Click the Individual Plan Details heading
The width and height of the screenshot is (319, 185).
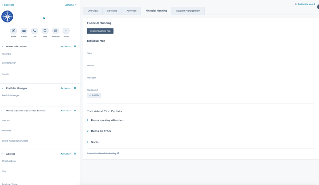pos(104,111)
